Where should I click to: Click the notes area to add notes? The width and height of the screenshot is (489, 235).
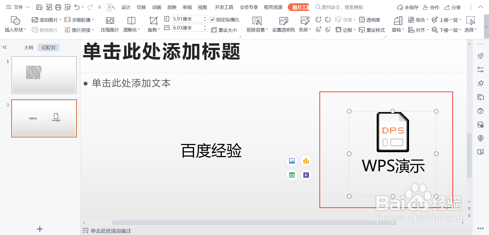point(111,231)
